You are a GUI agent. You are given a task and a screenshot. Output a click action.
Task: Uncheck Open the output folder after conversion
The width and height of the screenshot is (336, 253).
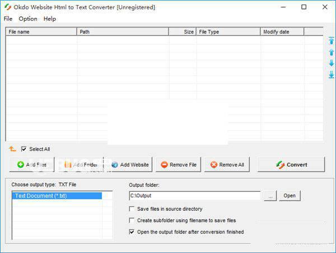pyautogui.click(x=132, y=232)
